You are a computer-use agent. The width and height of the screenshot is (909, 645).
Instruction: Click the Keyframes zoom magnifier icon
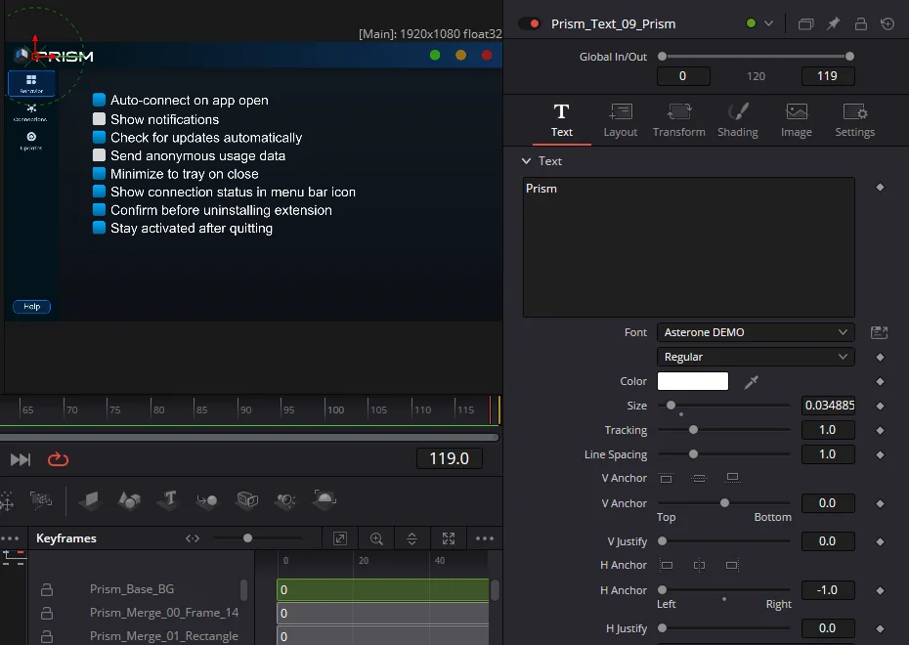click(x=376, y=538)
